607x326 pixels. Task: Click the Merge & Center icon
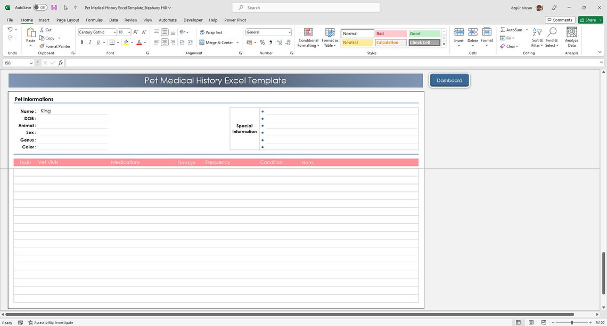point(218,42)
